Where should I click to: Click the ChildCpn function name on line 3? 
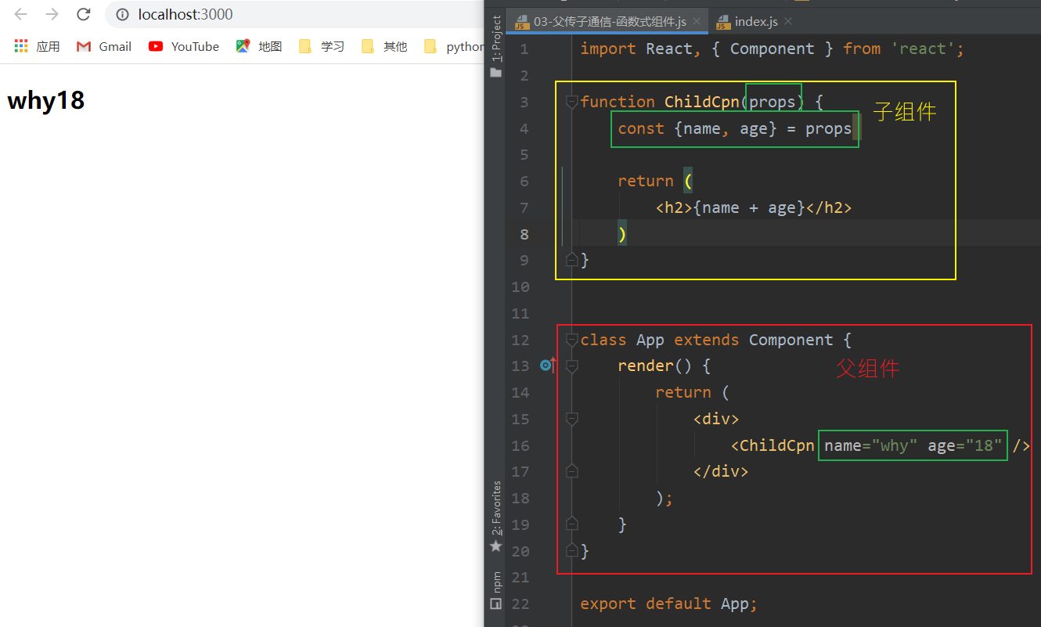tap(702, 102)
